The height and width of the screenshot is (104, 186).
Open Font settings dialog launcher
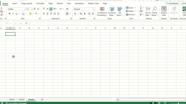40,18
